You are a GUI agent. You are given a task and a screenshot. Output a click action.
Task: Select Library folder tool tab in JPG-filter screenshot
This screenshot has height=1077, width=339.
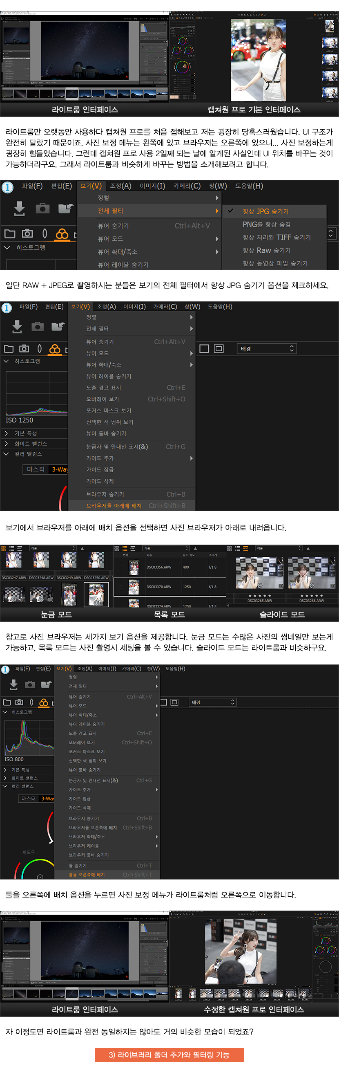pyautogui.click(x=10, y=234)
